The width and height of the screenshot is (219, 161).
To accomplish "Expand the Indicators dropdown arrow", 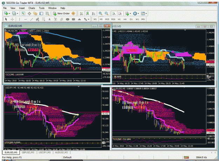I will 130,14.
